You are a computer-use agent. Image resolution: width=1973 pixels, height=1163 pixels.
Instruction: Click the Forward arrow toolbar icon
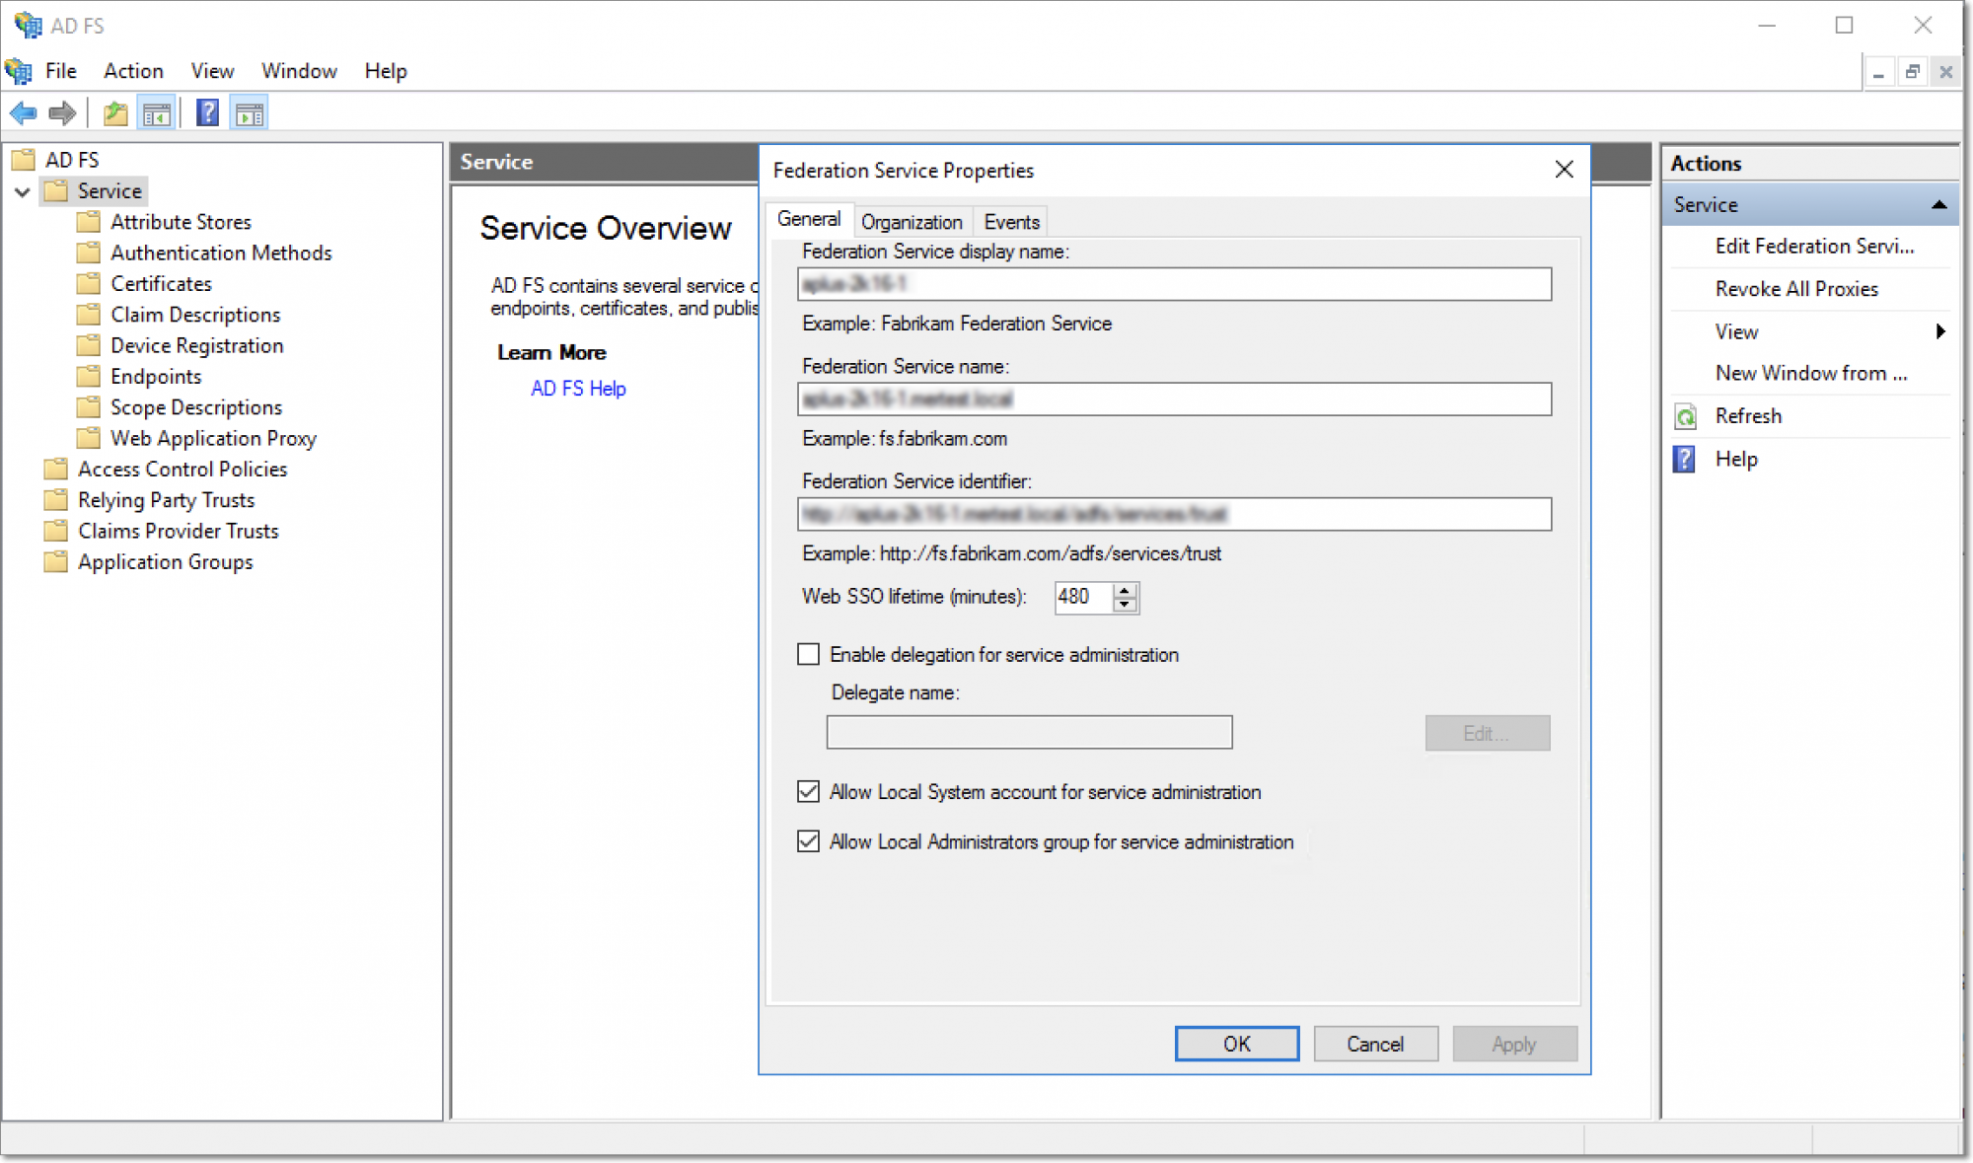62,113
